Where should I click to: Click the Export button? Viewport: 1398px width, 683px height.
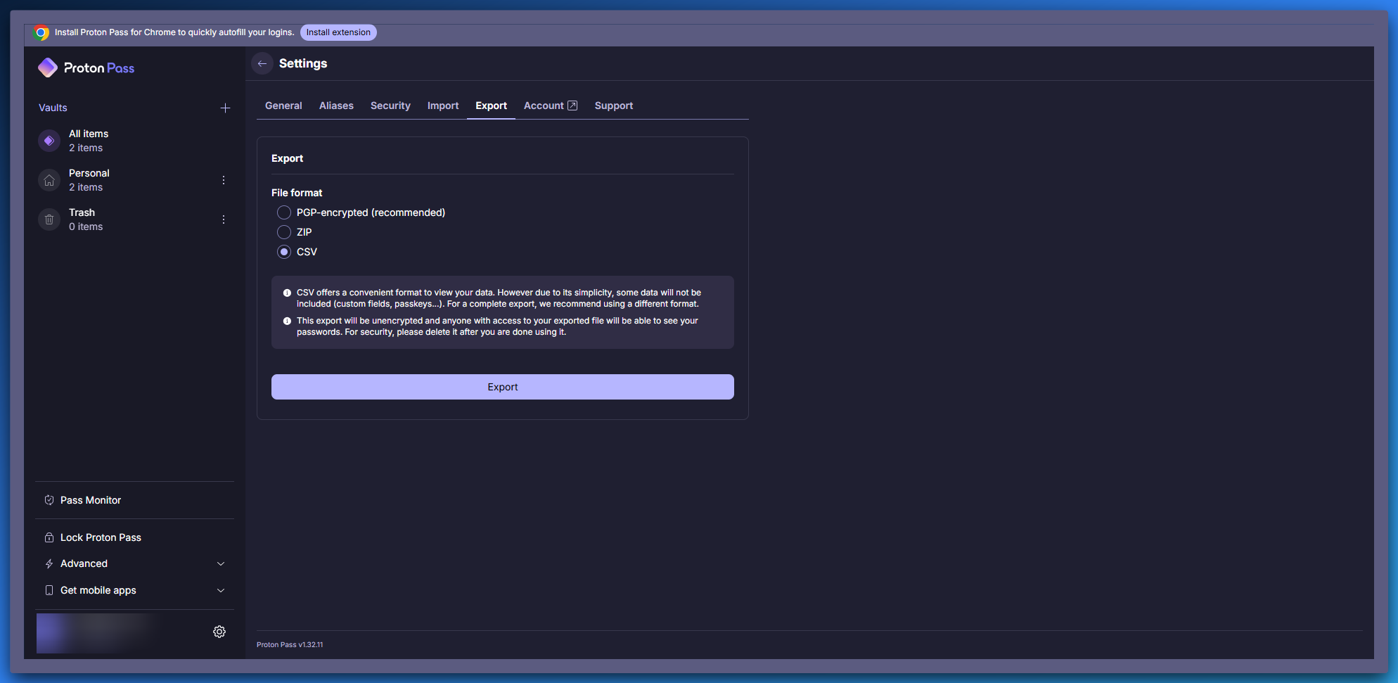pyautogui.click(x=503, y=387)
